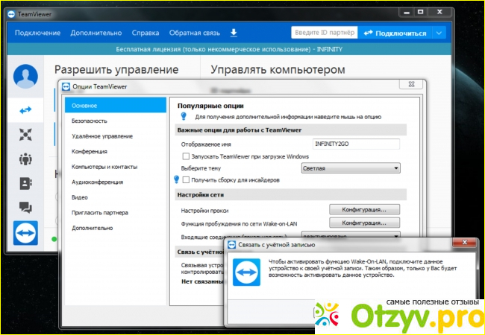Open the Входящие соединения dropdown

(x=366, y=235)
